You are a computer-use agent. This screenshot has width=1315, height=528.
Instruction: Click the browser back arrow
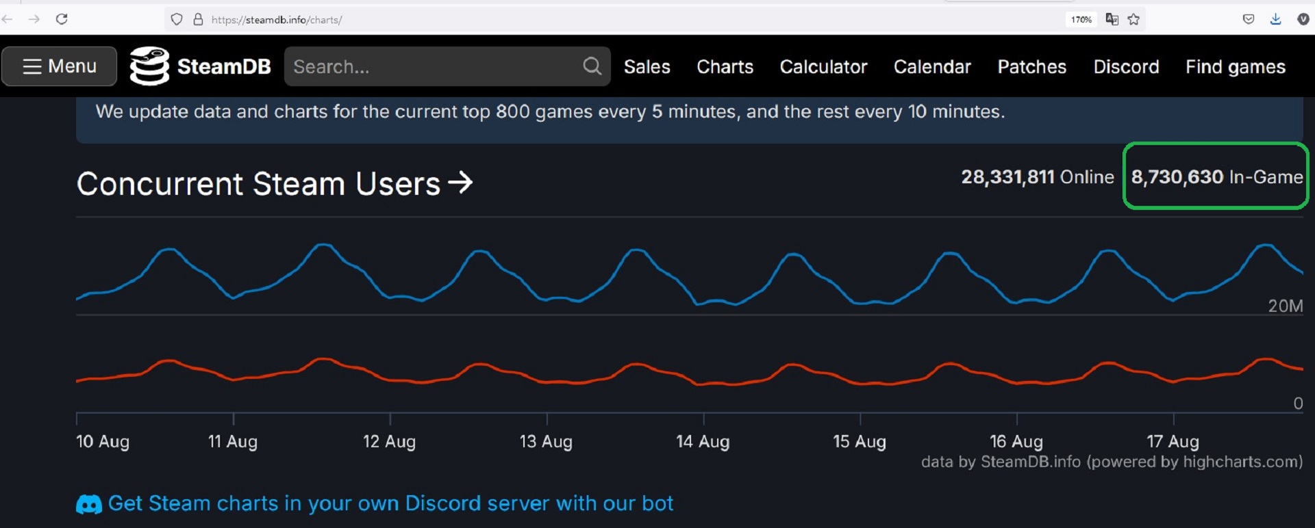point(8,19)
